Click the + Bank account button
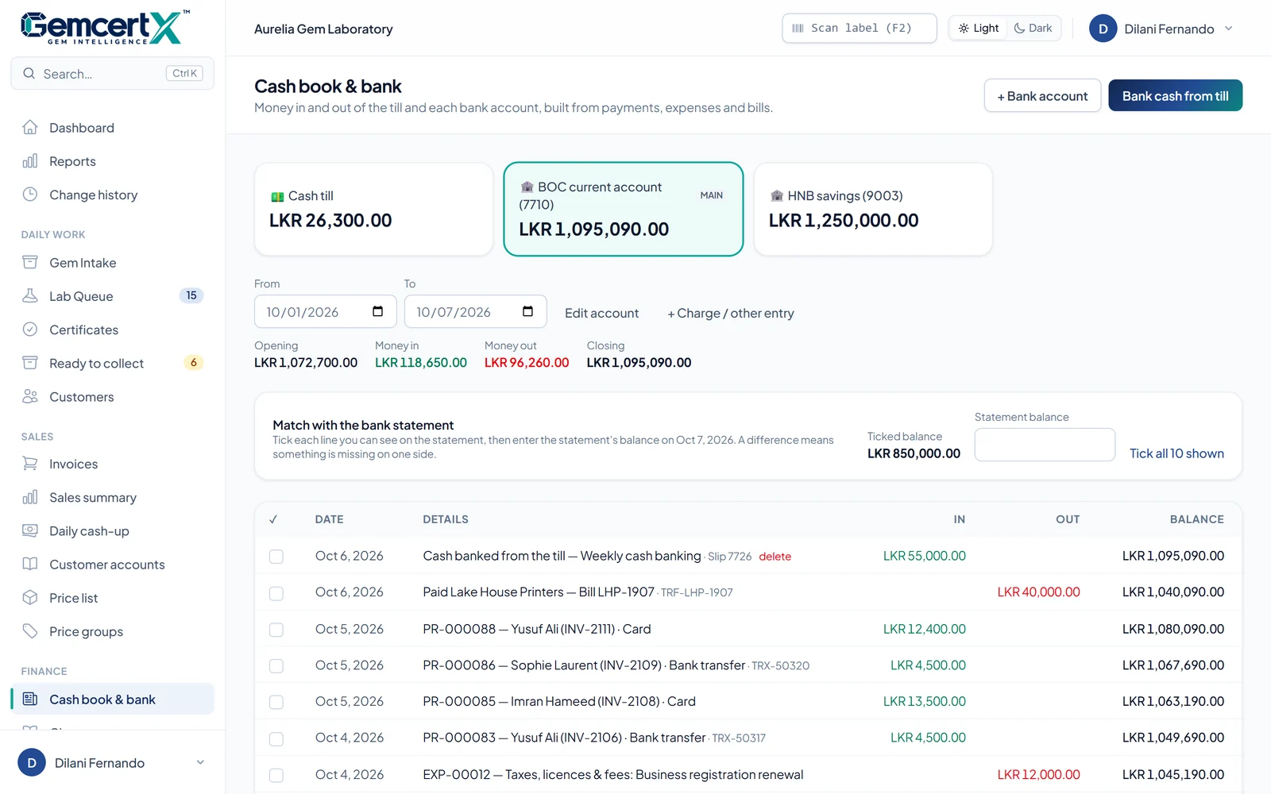 (1042, 95)
